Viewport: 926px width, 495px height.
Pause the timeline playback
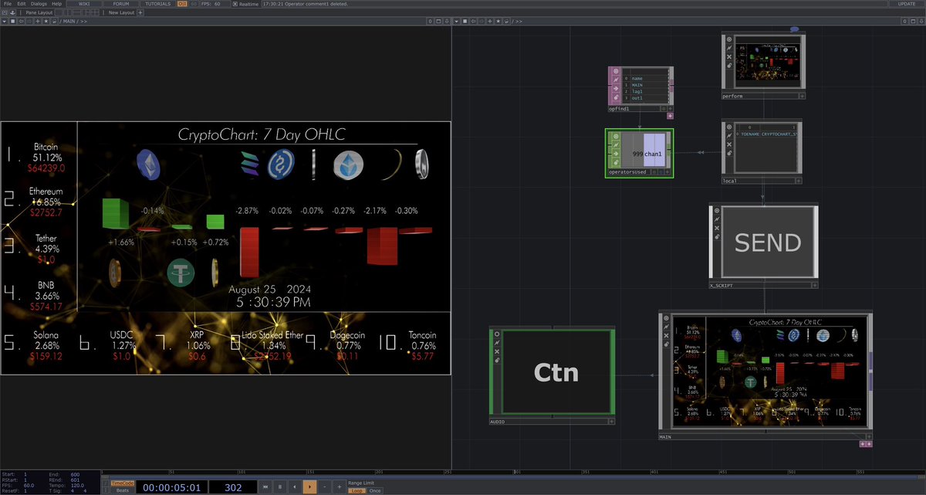coord(279,487)
